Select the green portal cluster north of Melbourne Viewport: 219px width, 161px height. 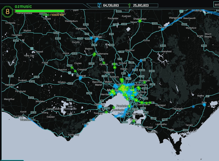click(122, 80)
